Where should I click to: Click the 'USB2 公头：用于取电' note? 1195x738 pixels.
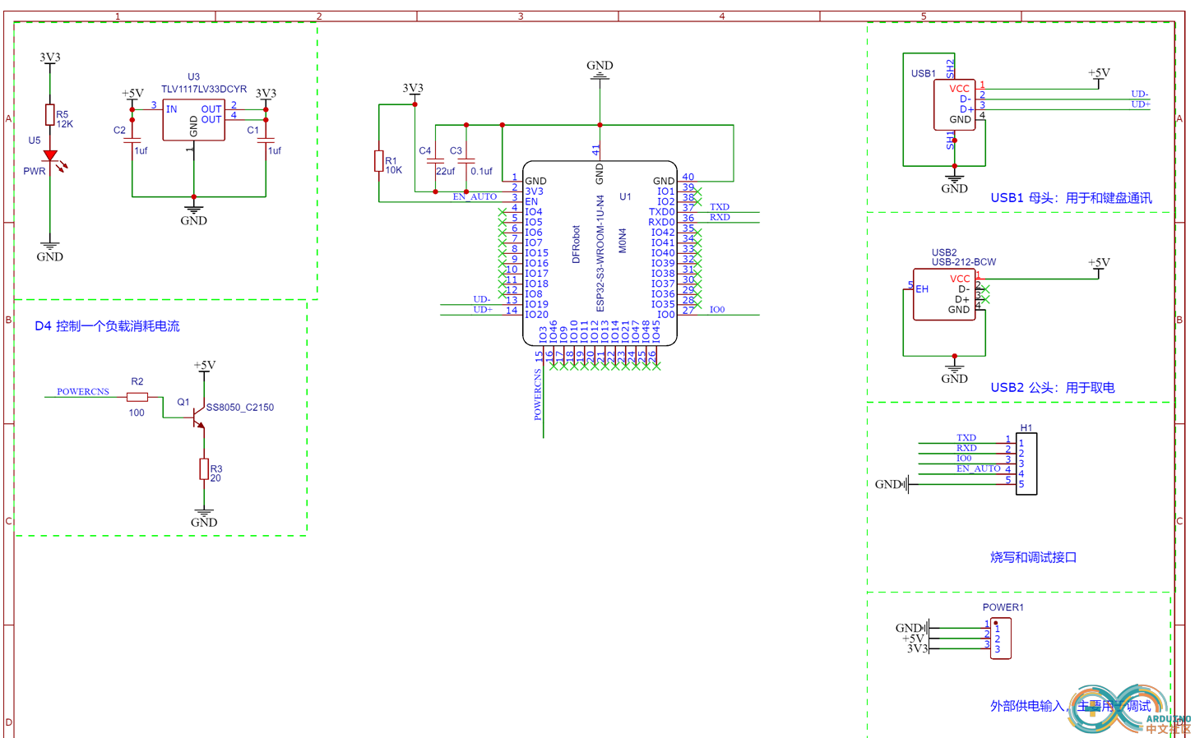(x=1053, y=388)
